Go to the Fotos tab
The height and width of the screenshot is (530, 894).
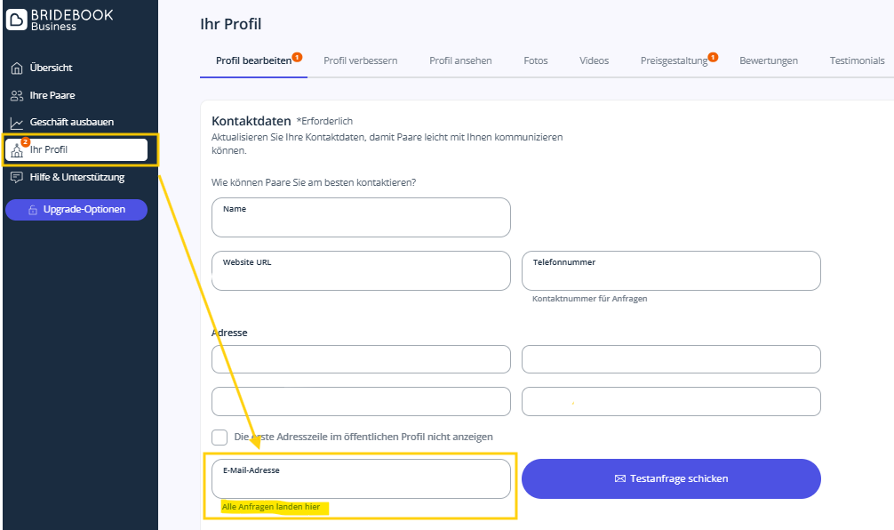tap(536, 60)
